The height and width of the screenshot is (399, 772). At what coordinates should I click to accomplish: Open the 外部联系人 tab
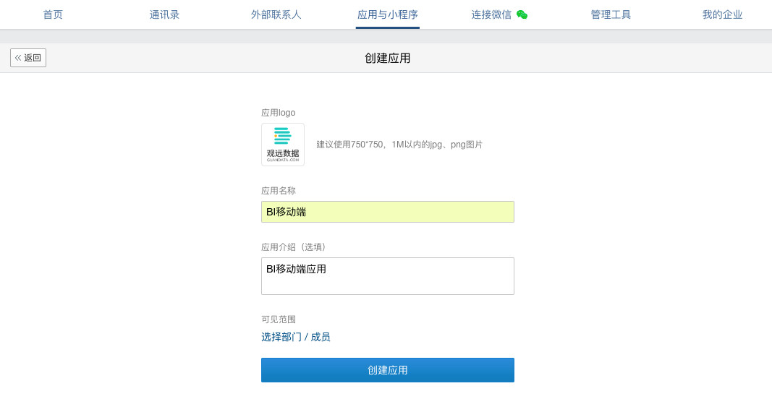pos(276,14)
